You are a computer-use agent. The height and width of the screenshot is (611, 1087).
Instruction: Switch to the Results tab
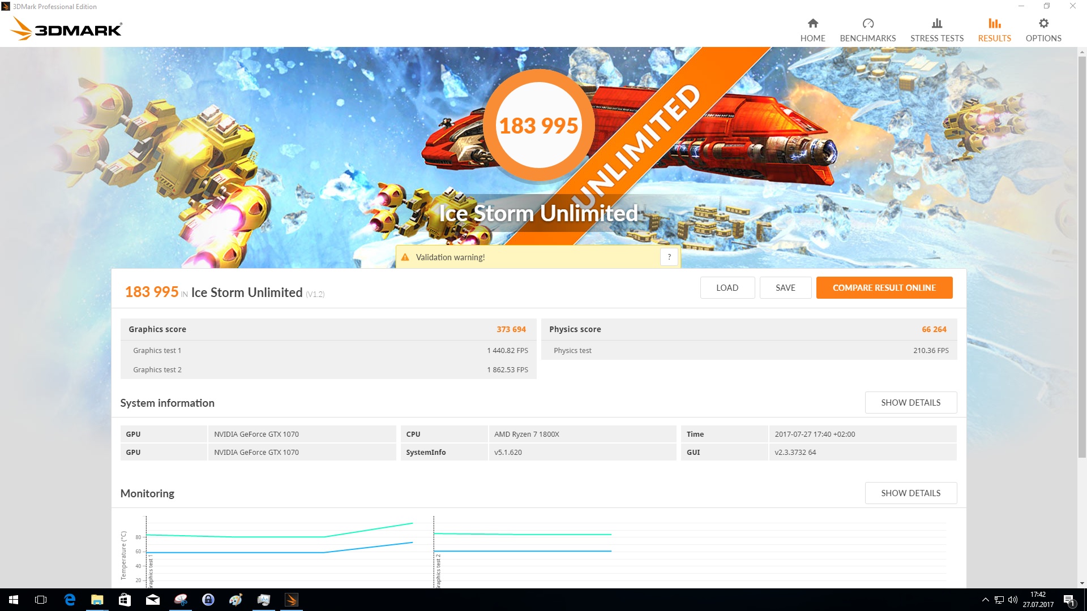[x=994, y=30]
